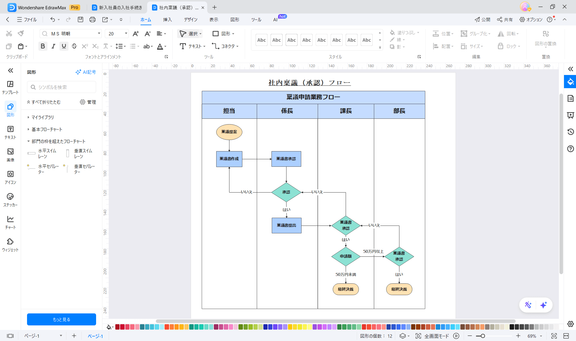Collapse the left sidebar with double chevron
The height and width of the screenshot is (341, 576).
pos(11,70)
